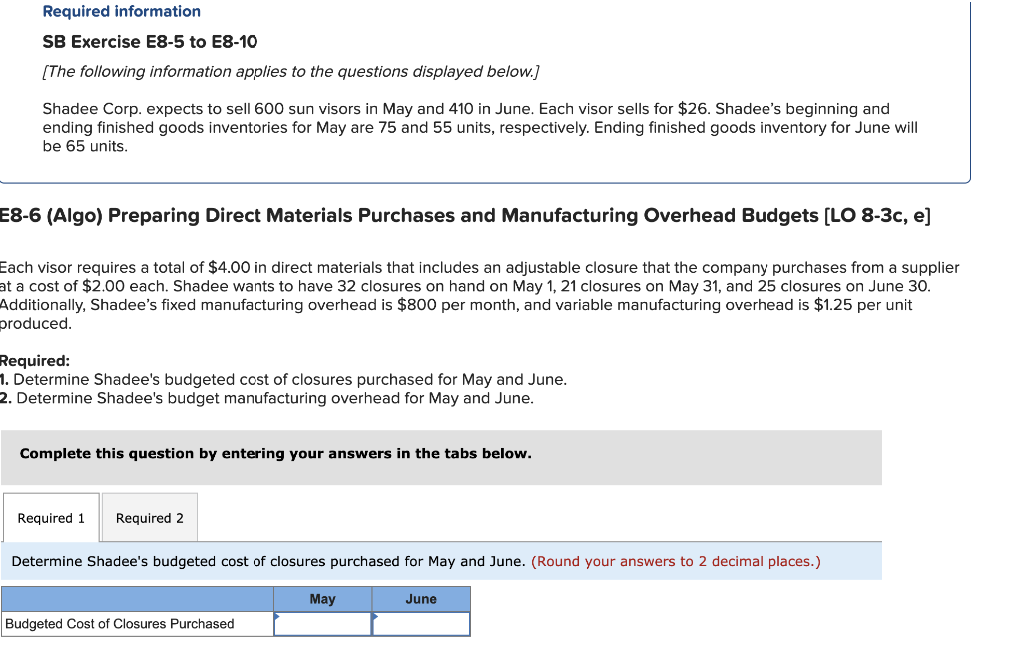This screenshot has height=645, width=1022.
Task: Click the 'Required information' heading
Action: coord(121,11)
